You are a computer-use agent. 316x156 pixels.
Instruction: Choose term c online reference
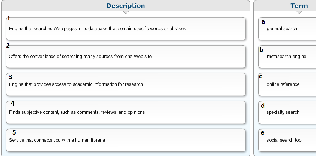[x=287, y=84]
